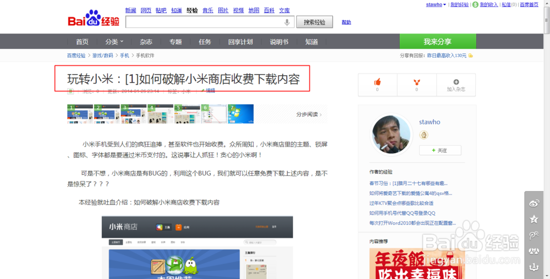
Task: Click the 小米商店 screenshot image
Action: pyautogui.click(x=197, y=248)
